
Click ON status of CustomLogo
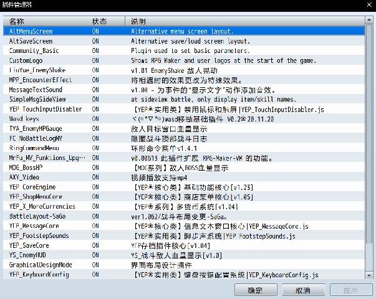click(x=95, y=60)
